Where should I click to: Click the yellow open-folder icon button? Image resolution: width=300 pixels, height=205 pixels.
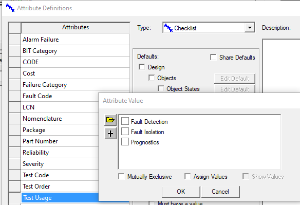pos(110,120)
